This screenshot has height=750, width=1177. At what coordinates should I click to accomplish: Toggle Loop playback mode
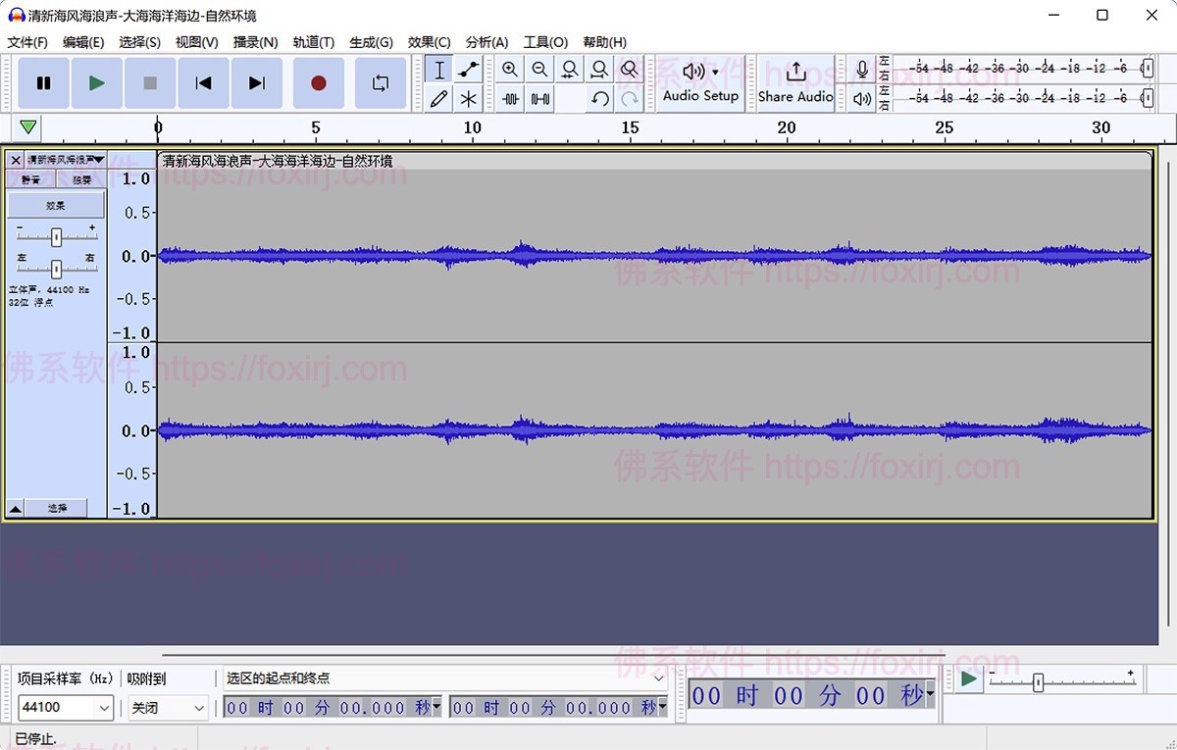pos(381,82)
